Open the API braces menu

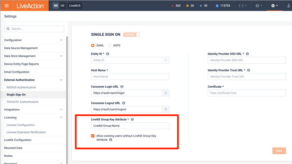[x=243, y=5]
